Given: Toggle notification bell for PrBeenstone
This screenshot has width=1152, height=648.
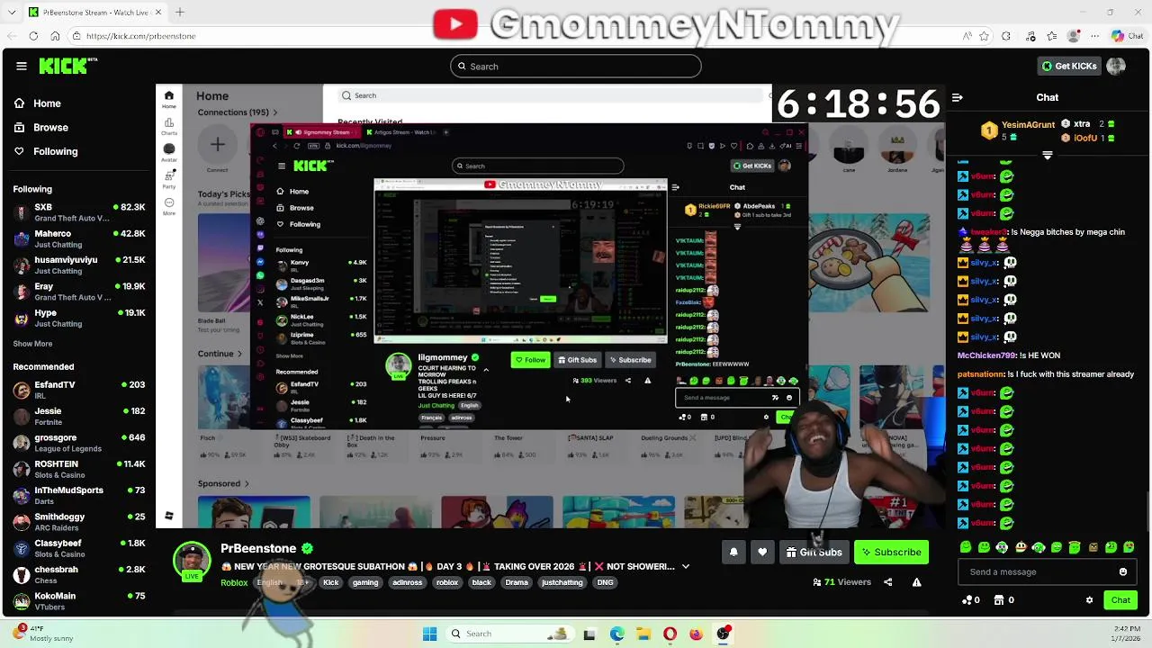Looking at the screenshot, I should point(733,553).
